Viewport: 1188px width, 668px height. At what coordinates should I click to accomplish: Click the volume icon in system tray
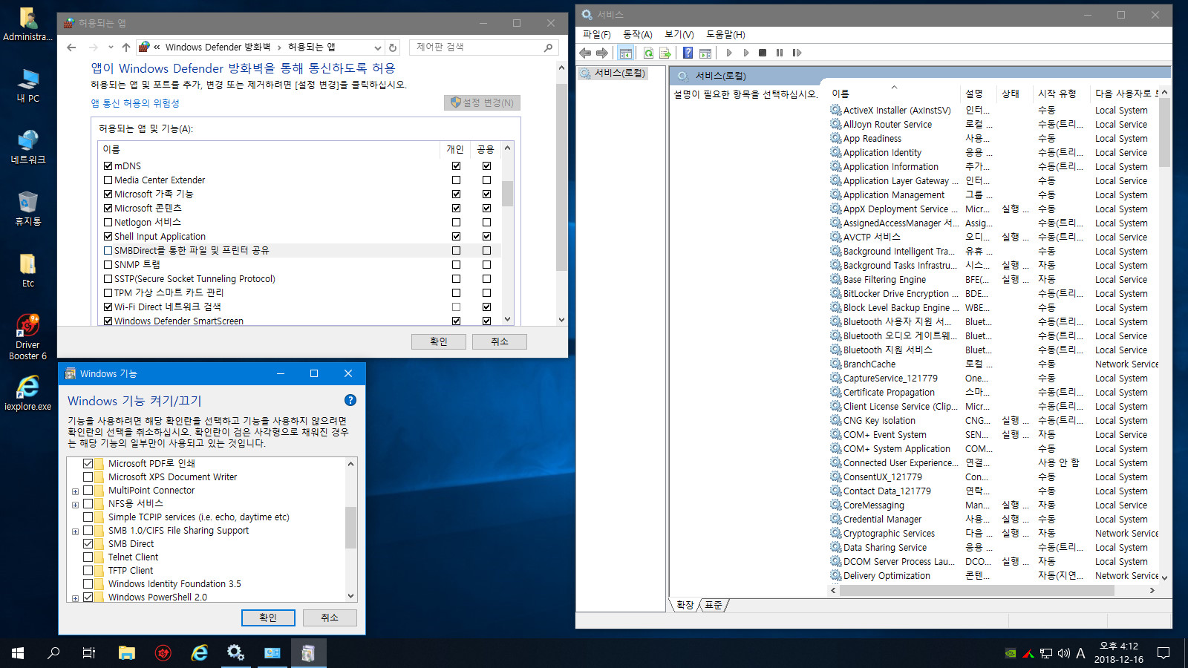(x=1063, y=653)
